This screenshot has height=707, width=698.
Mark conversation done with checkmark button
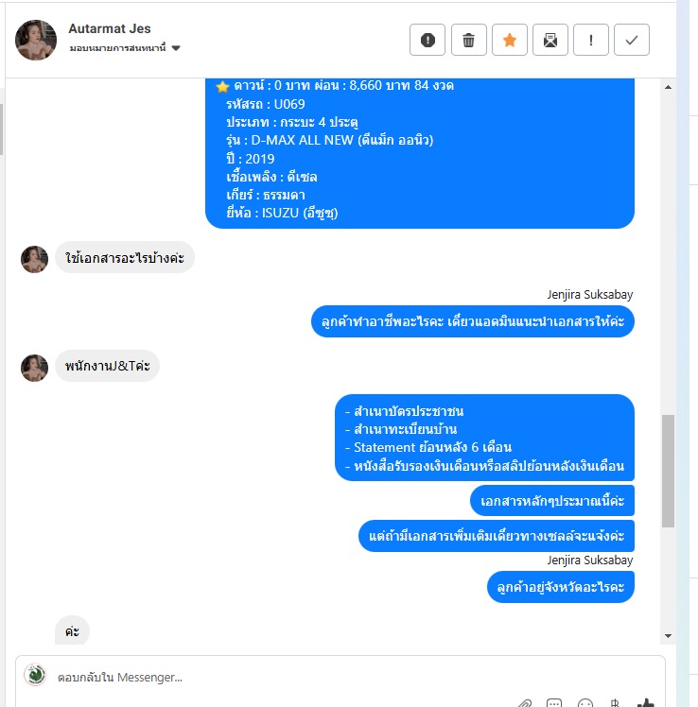(632, 40)
